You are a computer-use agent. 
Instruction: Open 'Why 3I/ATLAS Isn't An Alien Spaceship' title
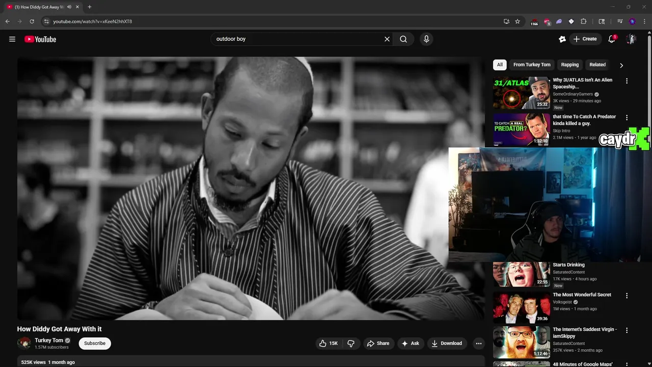583,83
